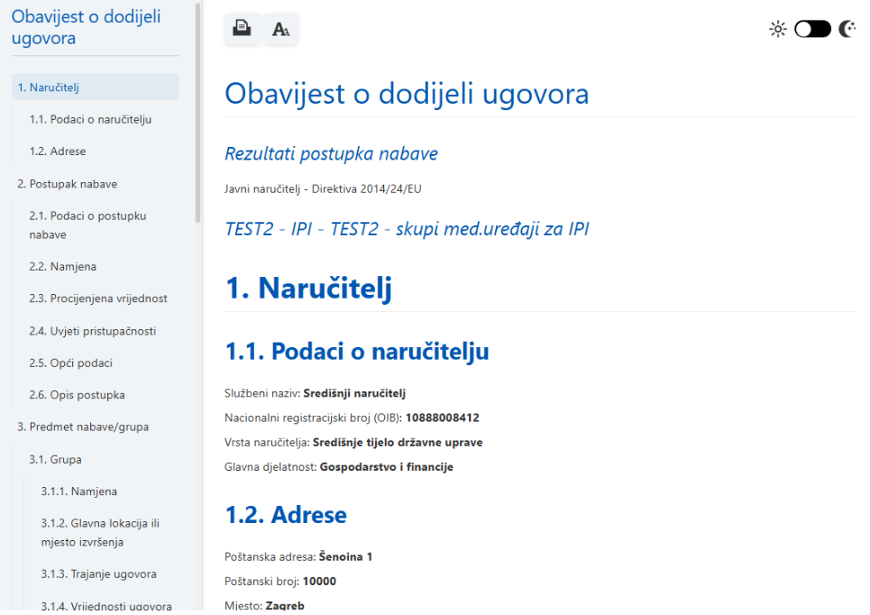The image size is (870, 615).
Task: Go to '2.6. Opis postupka'
Action: point(77,395)
